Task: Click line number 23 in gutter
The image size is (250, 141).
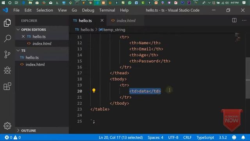Action: (79, 109)
